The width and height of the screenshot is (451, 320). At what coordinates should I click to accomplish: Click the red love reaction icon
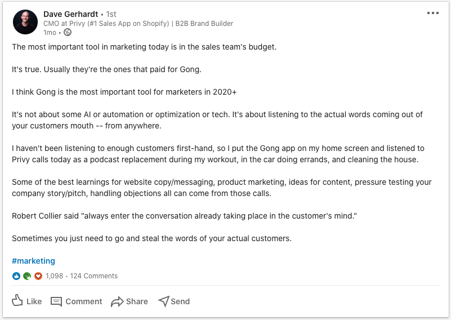click(x=38, y=276)
